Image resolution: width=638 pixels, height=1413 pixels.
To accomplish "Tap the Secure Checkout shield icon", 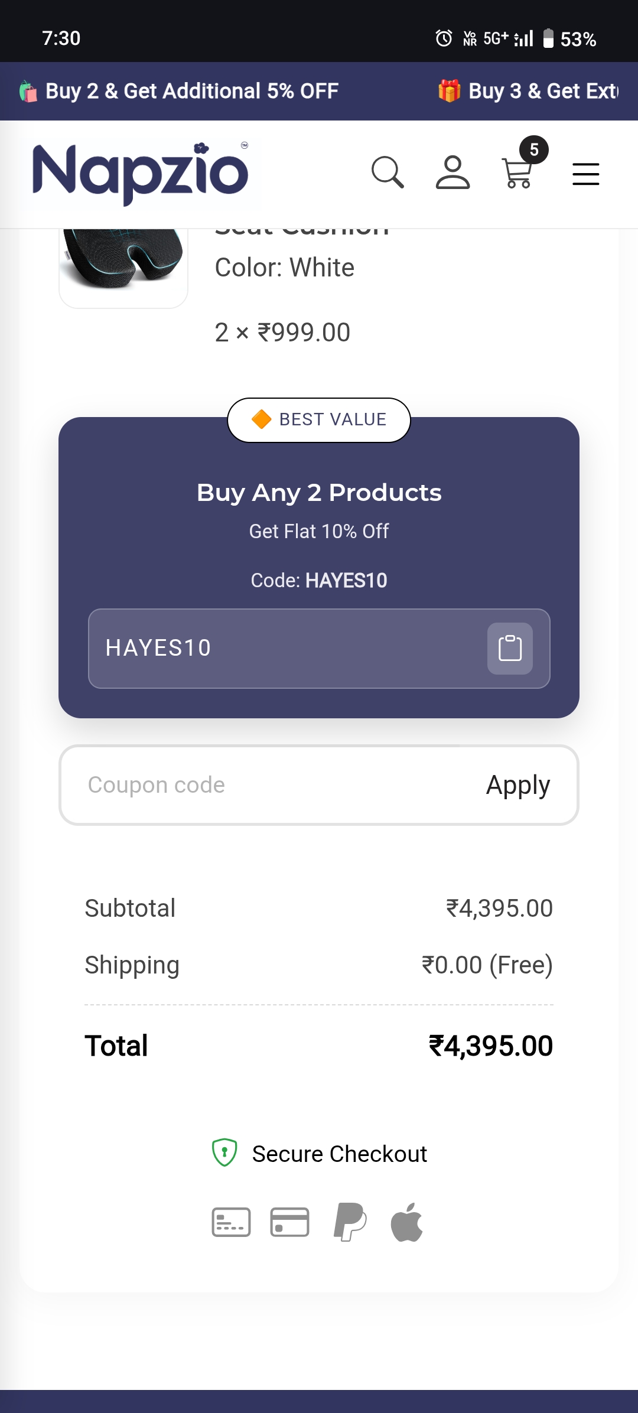I will tap(224, 1152).
